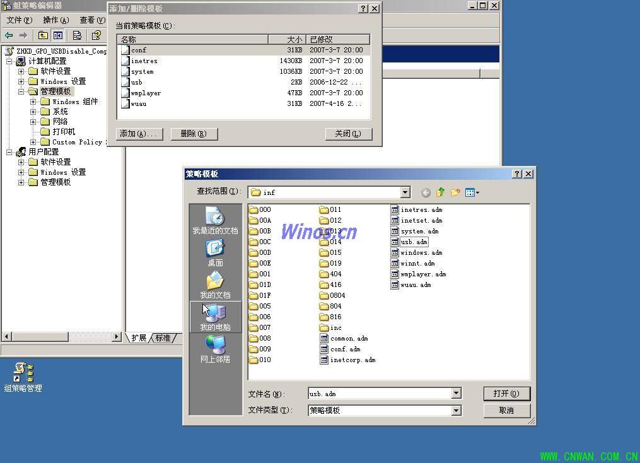Click the 打开 button
Viewport: 640px width, 463px height.
coord(506,394)
